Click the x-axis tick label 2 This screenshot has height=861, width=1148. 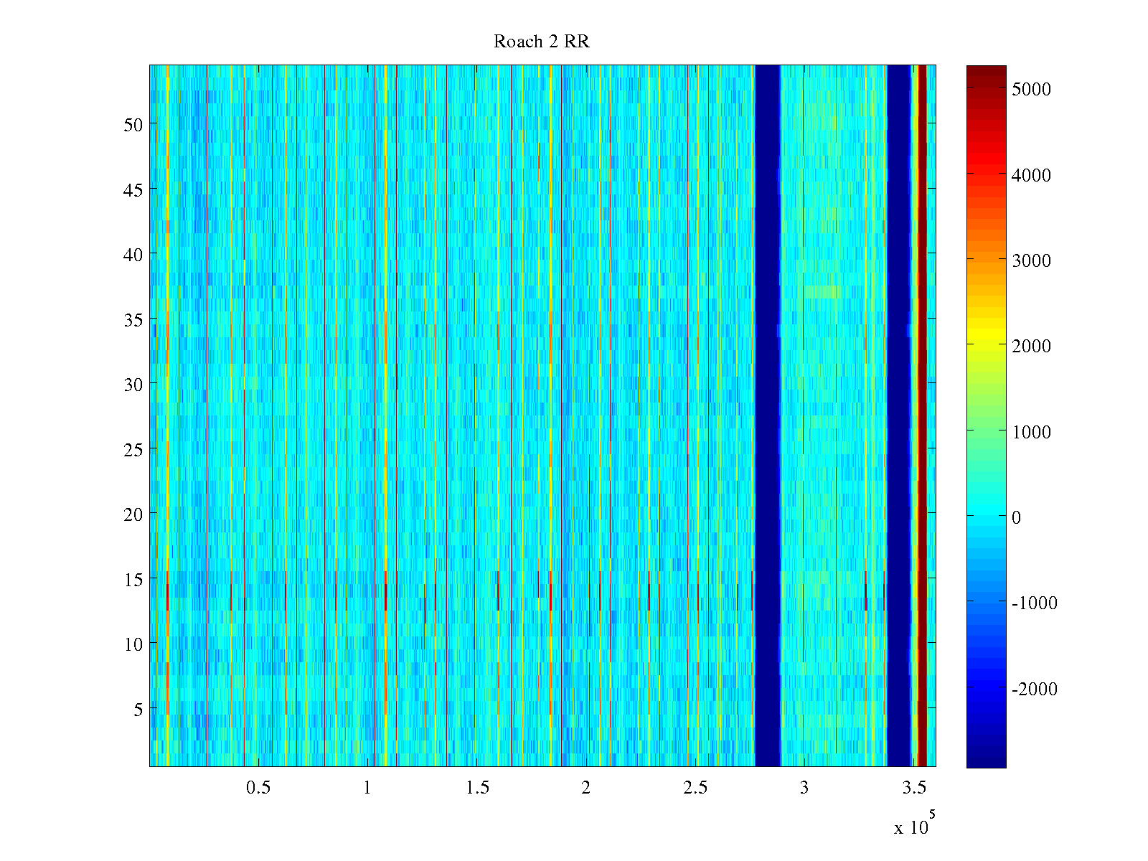tap(586, 788)
